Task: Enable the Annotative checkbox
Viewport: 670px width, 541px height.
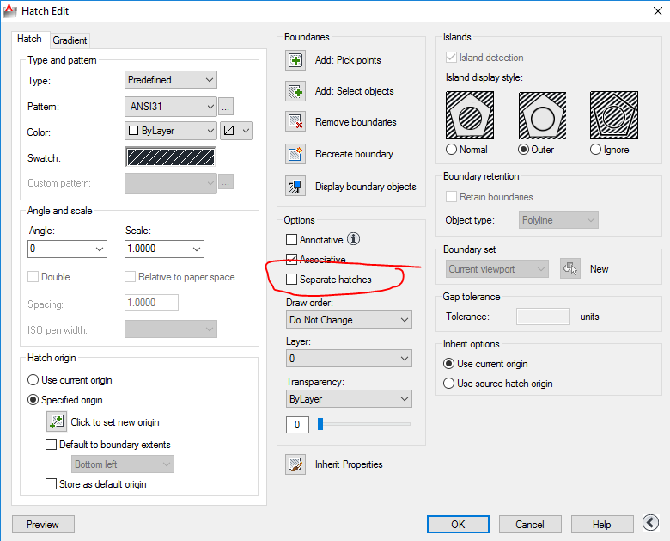Action: click(x=291, y=239)
